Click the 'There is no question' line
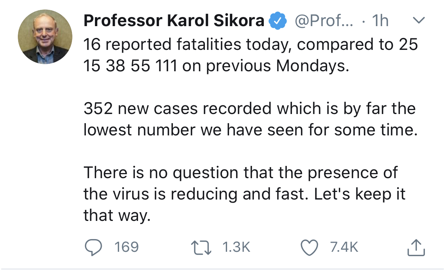Viewport: 445px width, 270px height. tap(240, 173)
